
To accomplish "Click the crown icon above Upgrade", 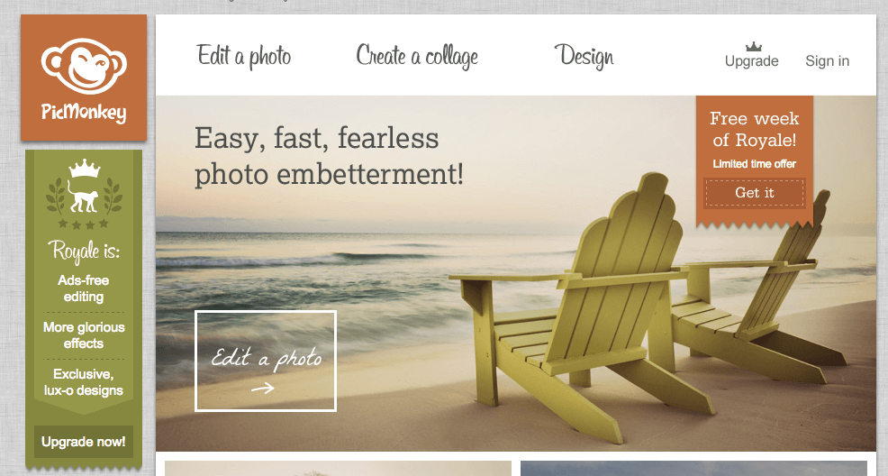I will 753,47.
